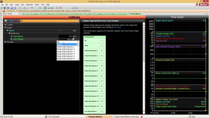Switch to the 4: Boost Control worksheet tab

tap(62, 14)
